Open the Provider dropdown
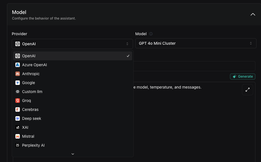Viewport: 261px width, 162px height. coord(72,44)
